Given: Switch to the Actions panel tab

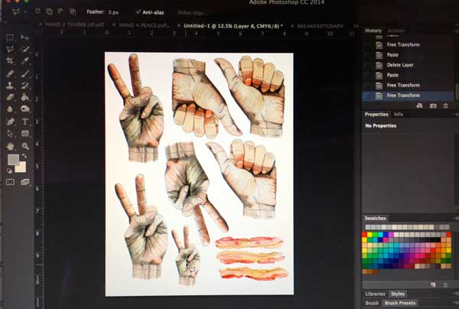Looking at the screenshot, I should click(396, 31).
